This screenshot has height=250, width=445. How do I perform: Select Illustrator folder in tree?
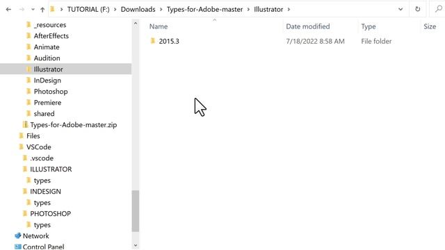[x=48, y=69]
